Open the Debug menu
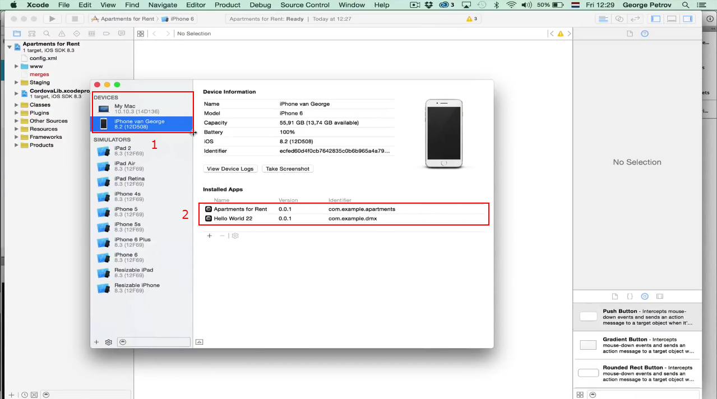 point(260,5)
